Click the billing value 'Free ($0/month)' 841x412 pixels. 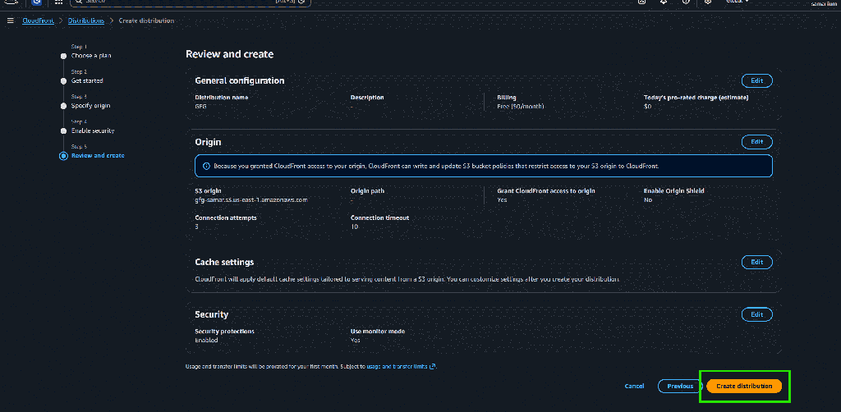520,106
